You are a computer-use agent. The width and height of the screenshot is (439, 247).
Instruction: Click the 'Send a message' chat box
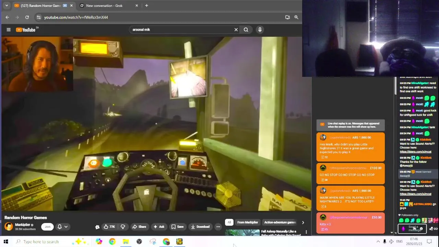point(412,228)
